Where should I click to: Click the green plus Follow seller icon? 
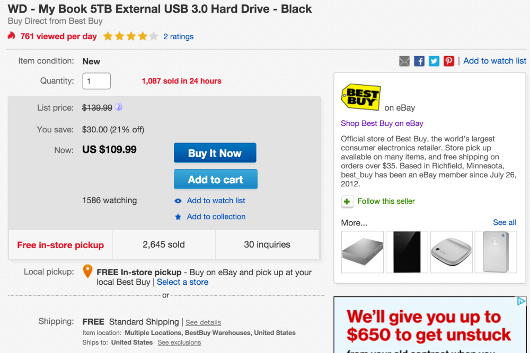[x=347, y=202]
